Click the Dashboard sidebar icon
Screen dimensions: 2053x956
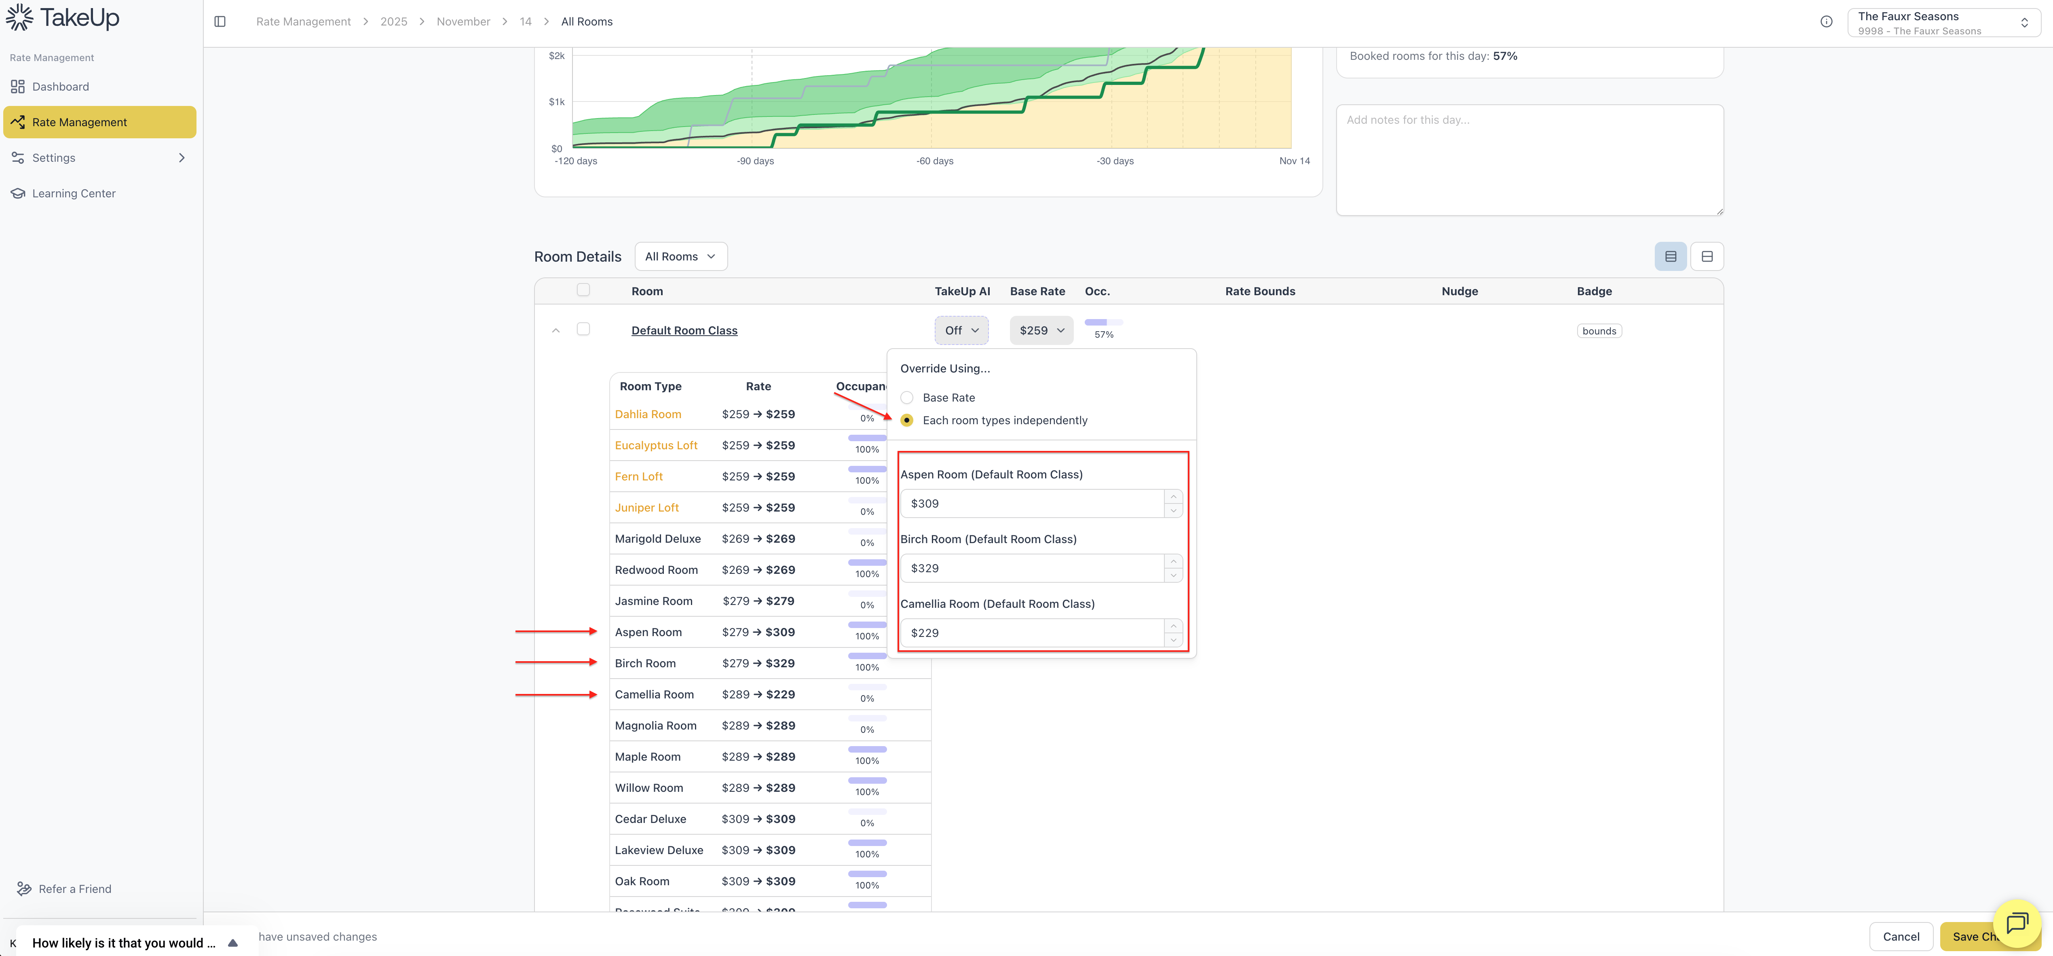tap(17, 87)
